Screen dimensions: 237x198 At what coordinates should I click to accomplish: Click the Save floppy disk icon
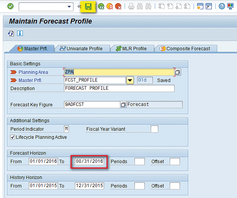point(88,6)
